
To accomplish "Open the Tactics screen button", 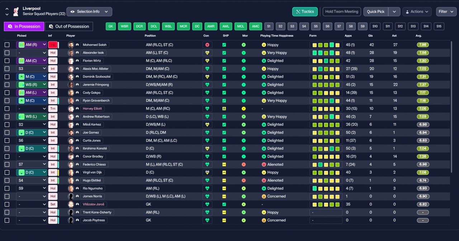I will coord(305,11).
